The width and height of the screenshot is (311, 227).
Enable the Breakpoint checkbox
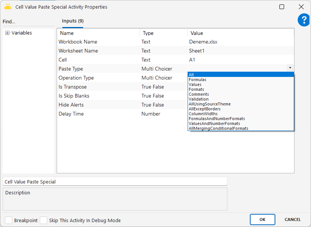coord(9,220)
